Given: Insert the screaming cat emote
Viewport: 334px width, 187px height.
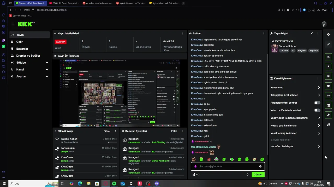Looking at the screenshot, I should [194, 159].
